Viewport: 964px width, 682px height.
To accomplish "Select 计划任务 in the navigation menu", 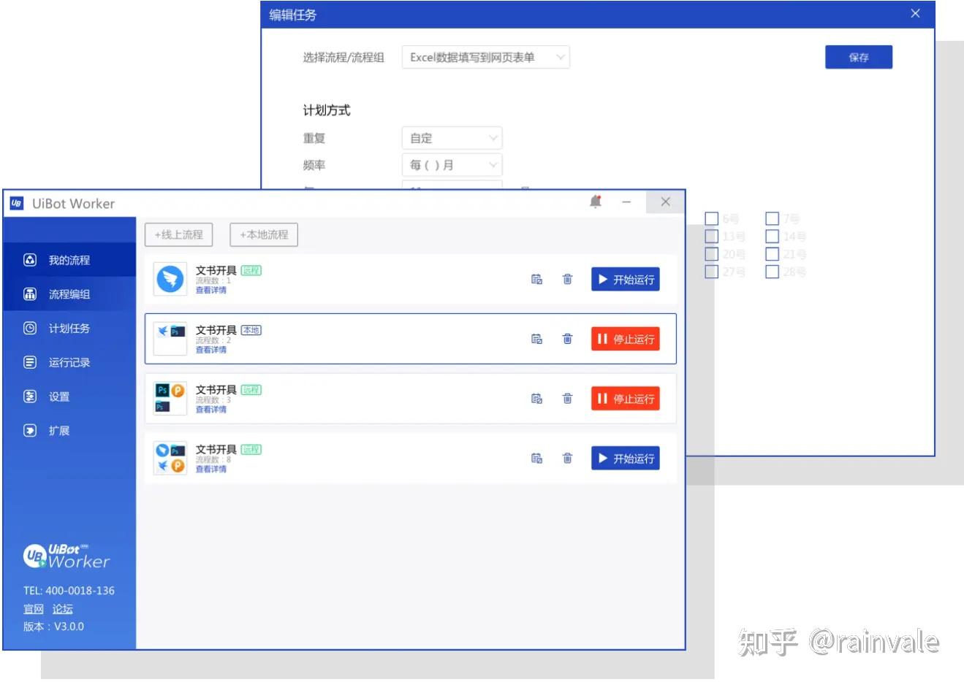I will [69, 328].
